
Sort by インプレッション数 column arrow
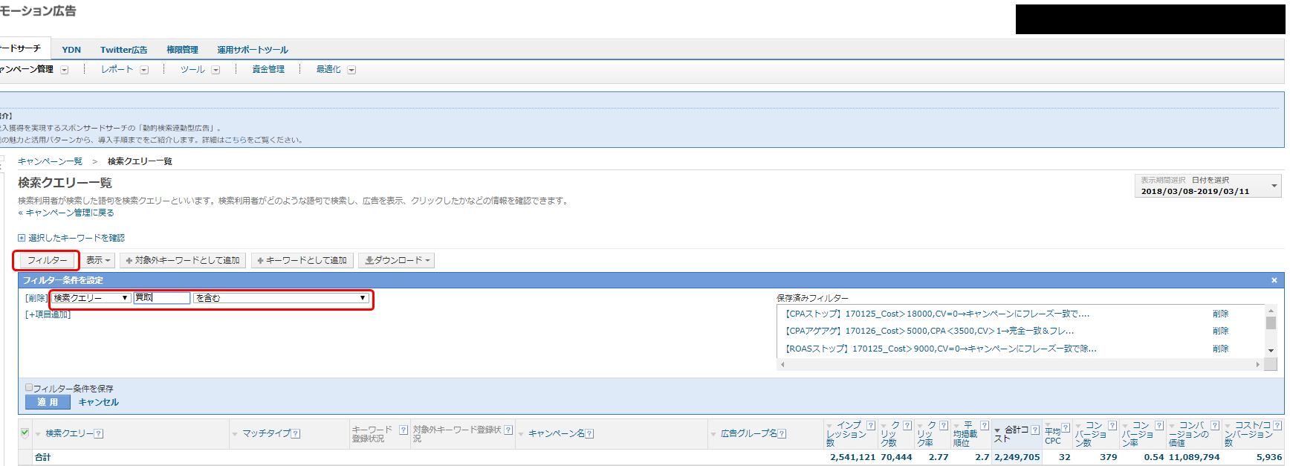(829, 427)
